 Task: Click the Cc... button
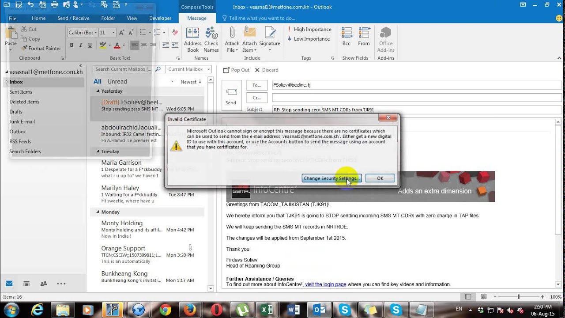click(257, 98)
